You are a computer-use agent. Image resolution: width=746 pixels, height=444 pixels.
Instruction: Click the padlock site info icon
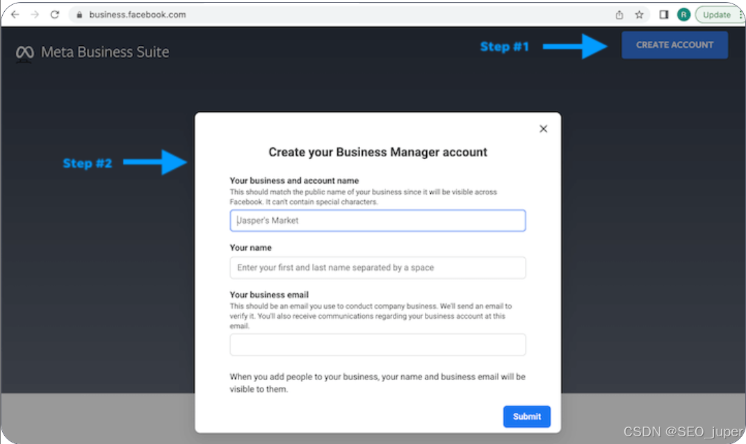[x=80, y=15]
